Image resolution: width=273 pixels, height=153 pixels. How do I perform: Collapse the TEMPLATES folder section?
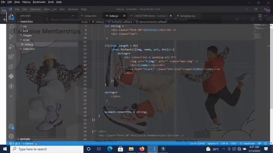click(26, 22)
